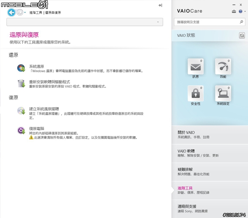
Task: Click the 進階工具 breadcrumb text
Action: point(36,13)
